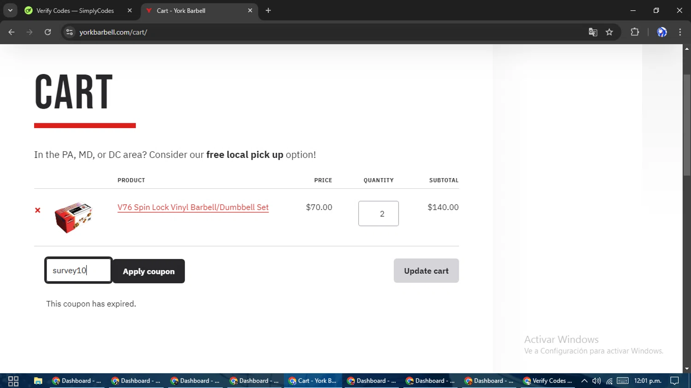Update the cart

point(426,271)
